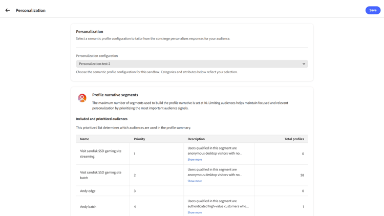Click the dropdown chevron for Personalization-test-2
The height and width of the screenshot is (216, 384).
pyautogui.click(x=304, y=64)
